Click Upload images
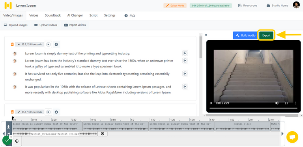The image size is (303, 147). point(16,25)
